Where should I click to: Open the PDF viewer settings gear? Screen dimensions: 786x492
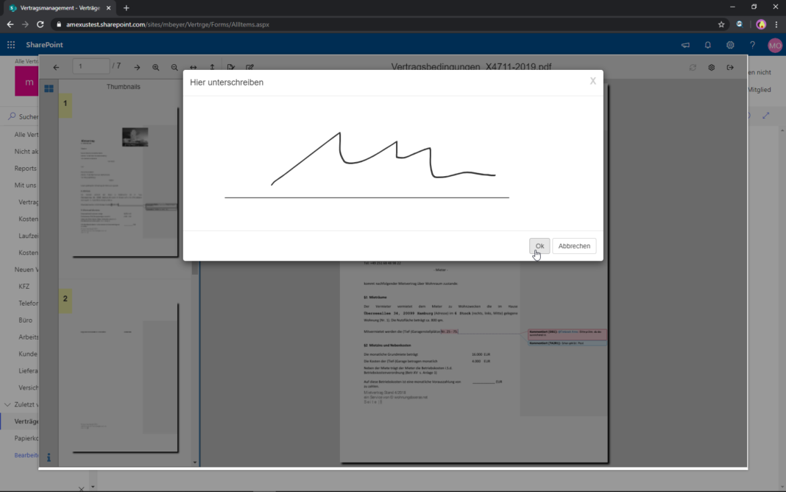[x=711, y=67]
